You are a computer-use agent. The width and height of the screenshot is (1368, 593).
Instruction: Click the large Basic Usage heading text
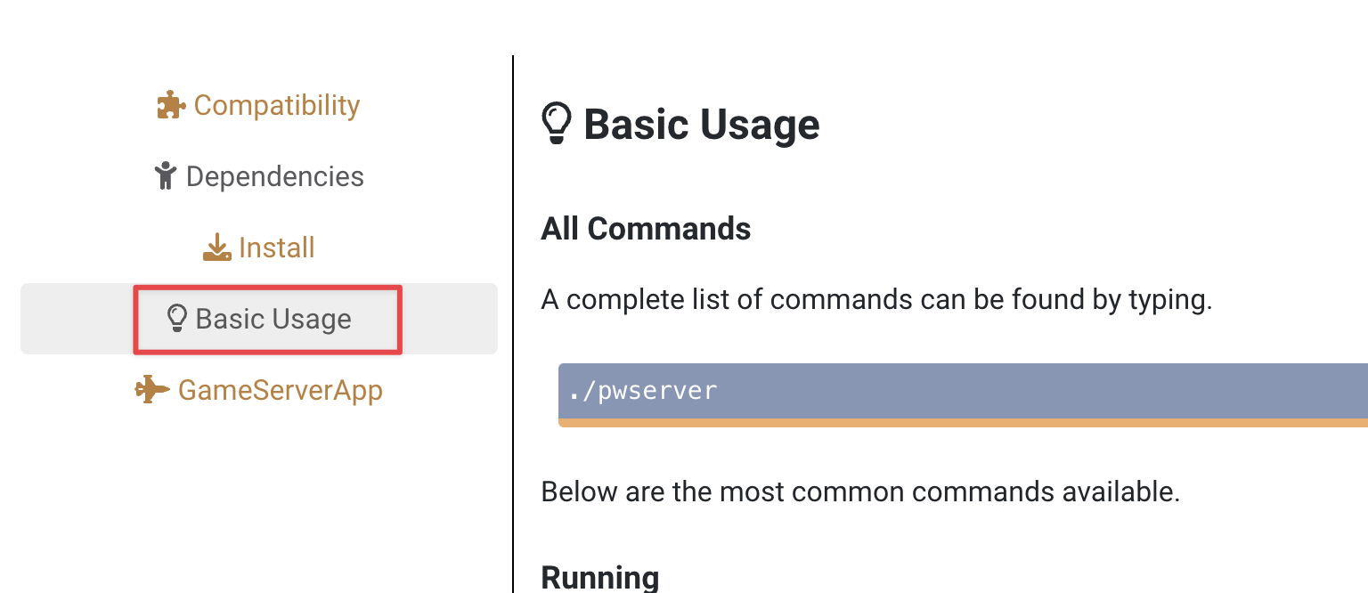[x=701, y=124]
